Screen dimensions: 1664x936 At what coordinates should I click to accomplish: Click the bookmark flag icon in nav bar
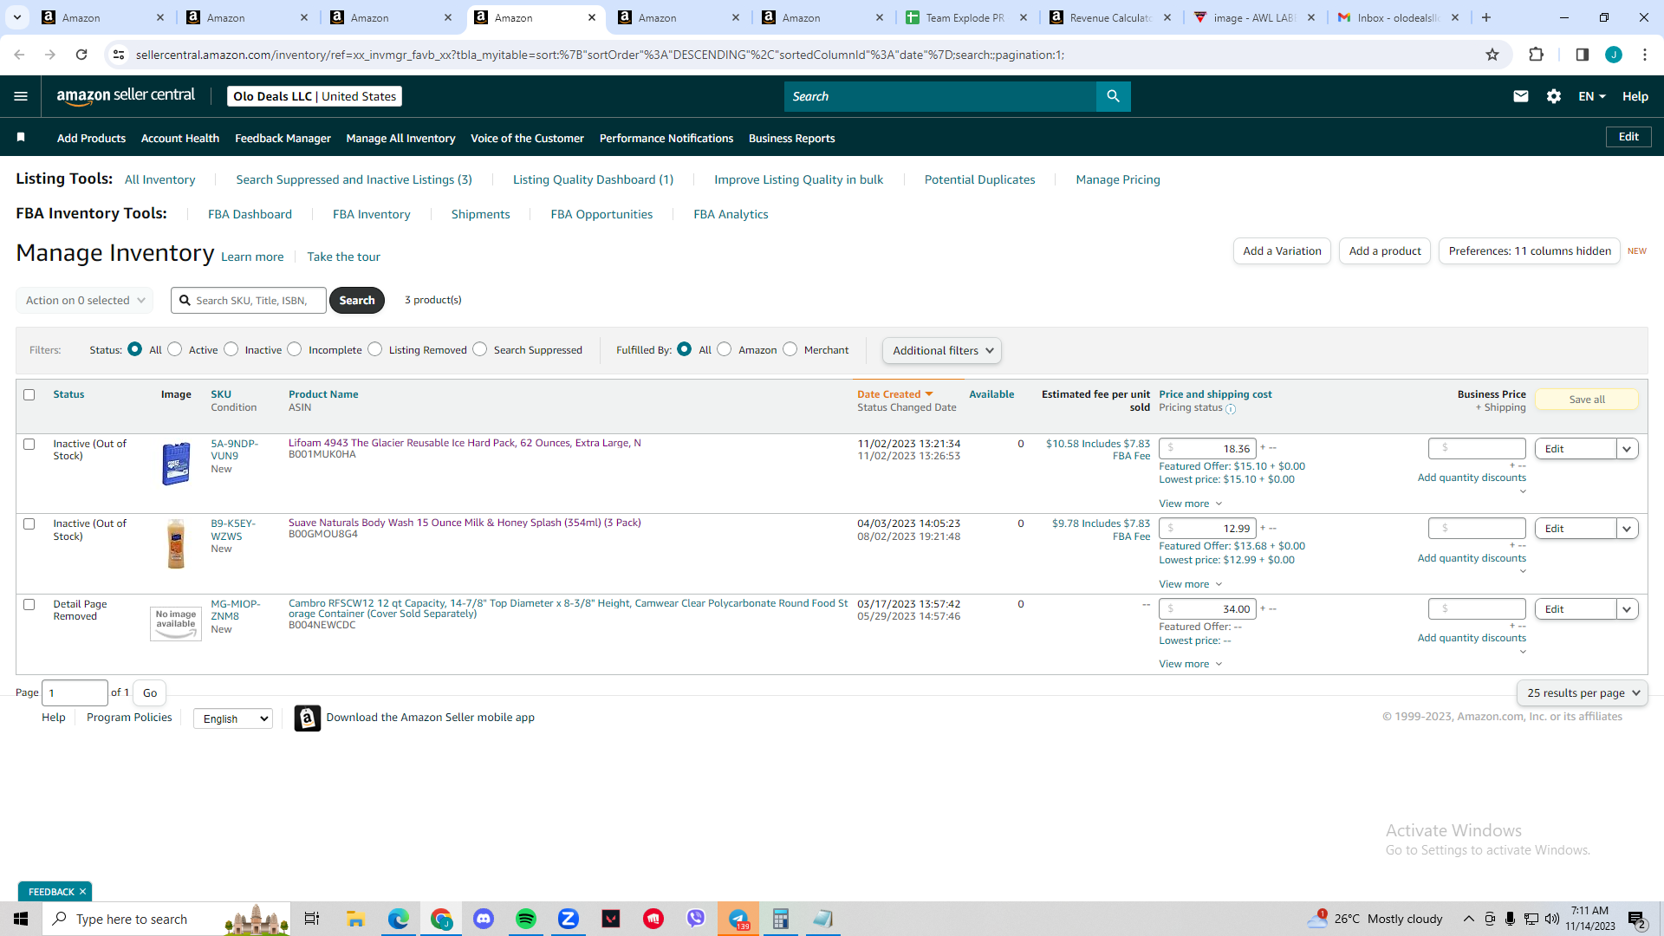[21, 137]
